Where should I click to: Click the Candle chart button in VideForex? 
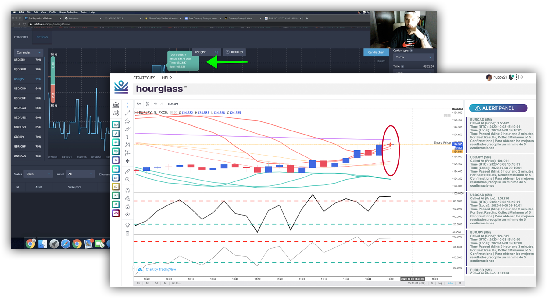point(376,52)
